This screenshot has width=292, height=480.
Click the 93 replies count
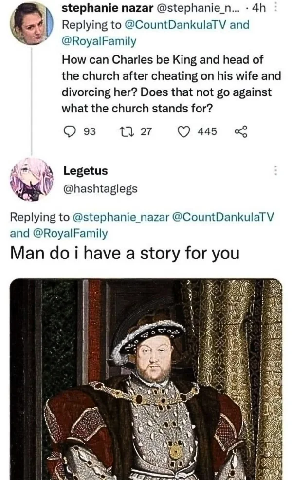click(90, 131)
